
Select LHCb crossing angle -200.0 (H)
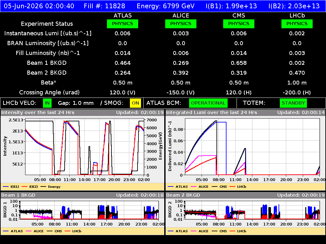point(297,92)
